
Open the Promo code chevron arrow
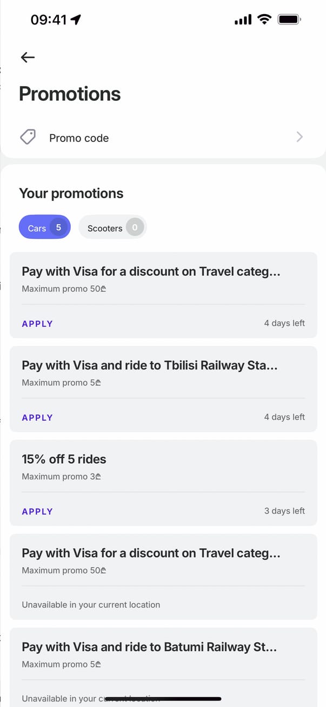pos(300,137)
